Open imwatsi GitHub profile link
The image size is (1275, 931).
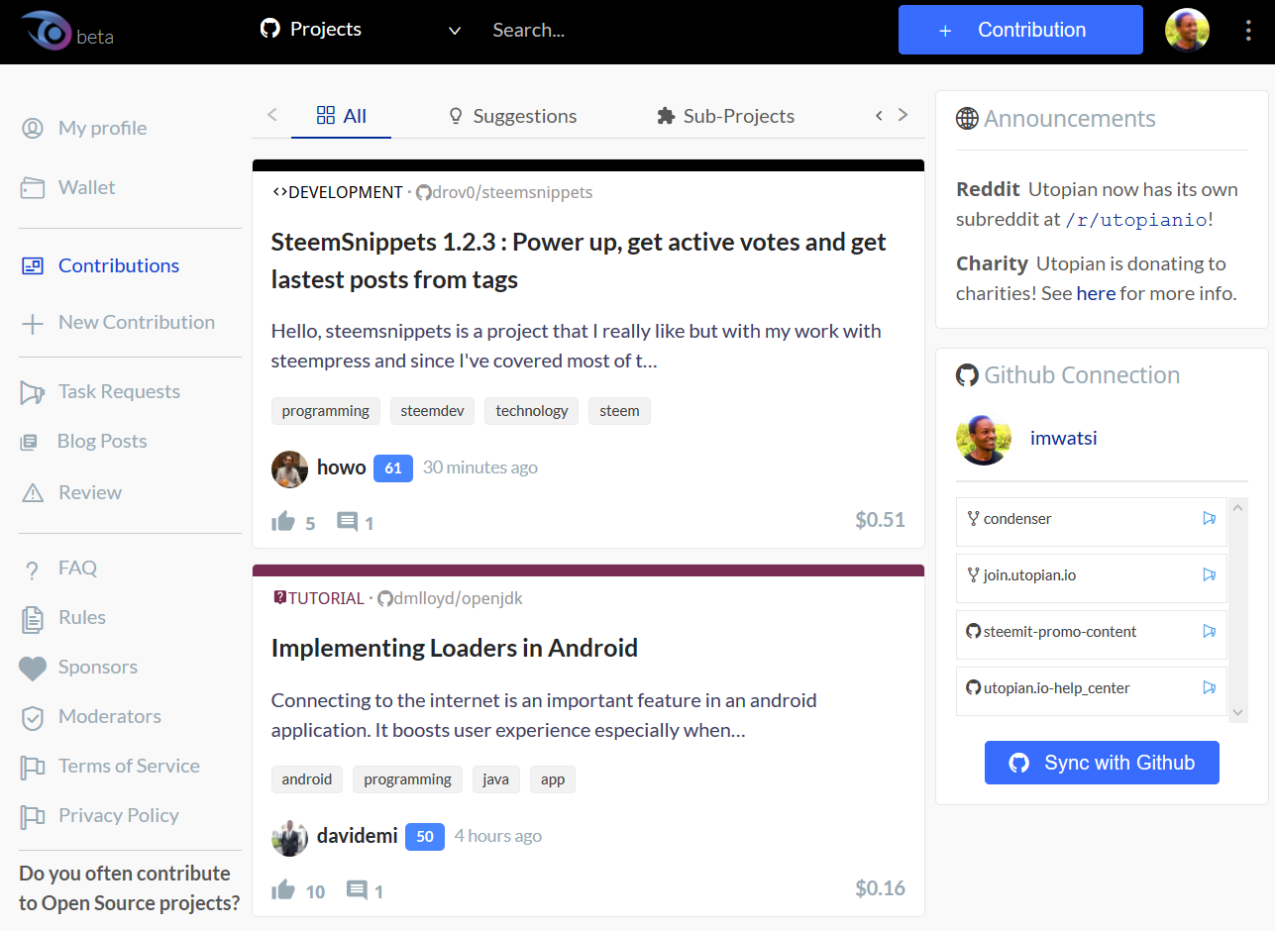(1064, 438)
